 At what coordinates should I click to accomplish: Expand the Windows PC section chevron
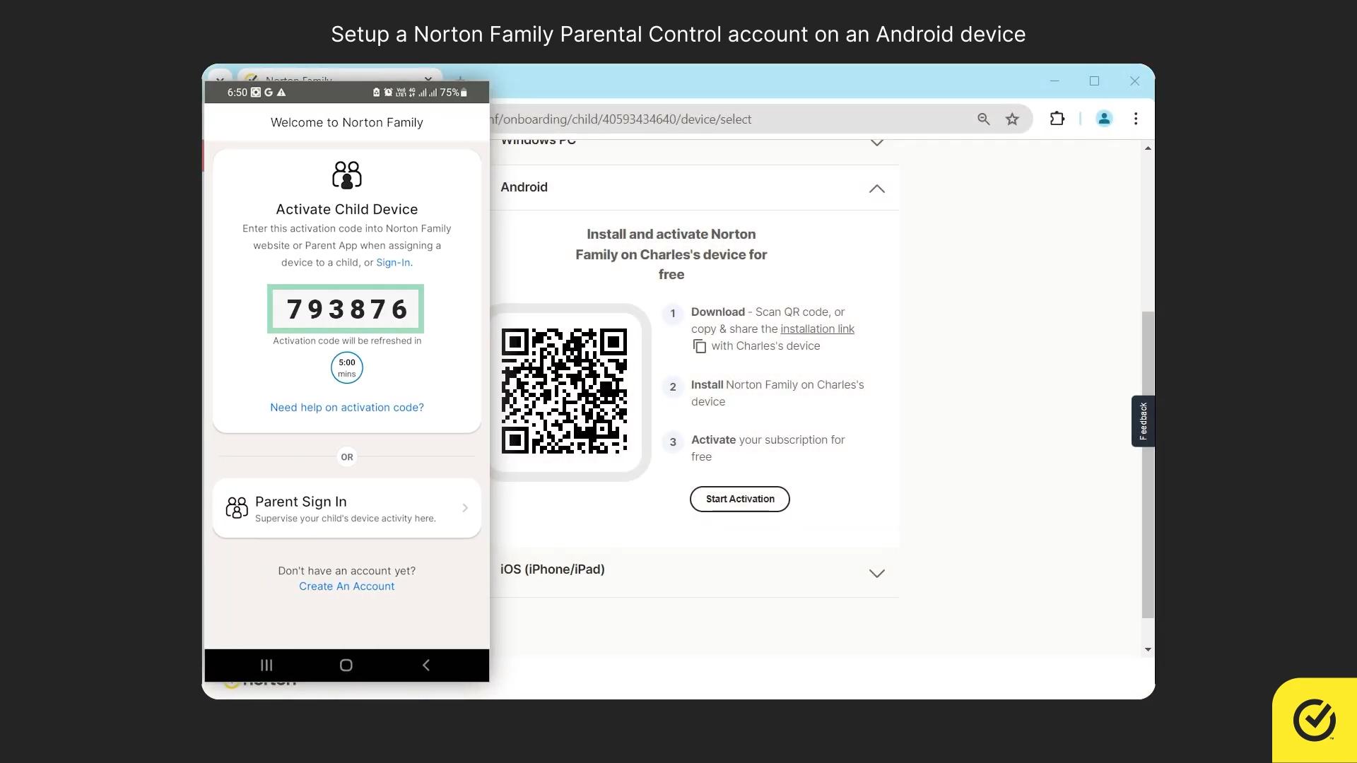pos(877,143)
